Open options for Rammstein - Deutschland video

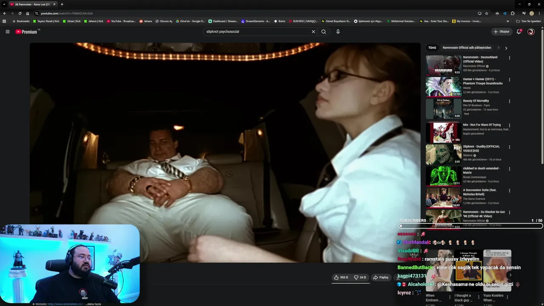[509, 58]
